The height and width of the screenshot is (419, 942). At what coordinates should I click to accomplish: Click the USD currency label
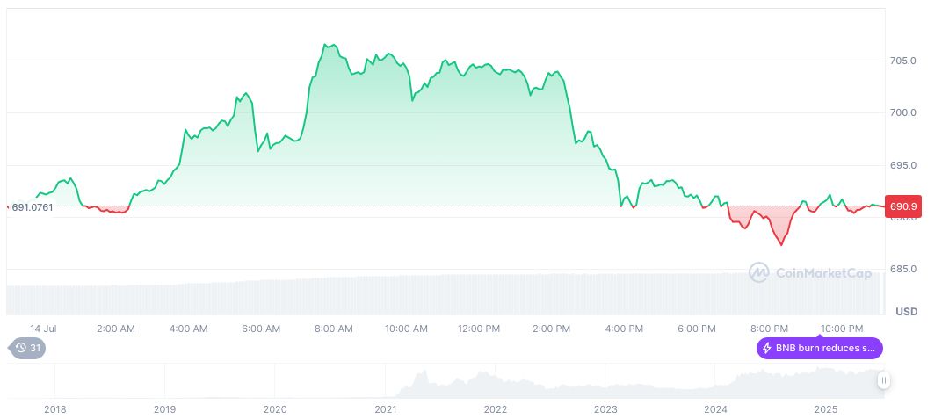tap(907, 312)
